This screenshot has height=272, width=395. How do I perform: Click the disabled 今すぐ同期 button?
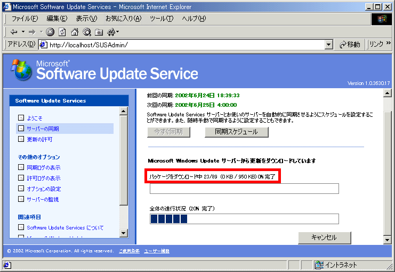pyautogui.click(x=168, y=132)
